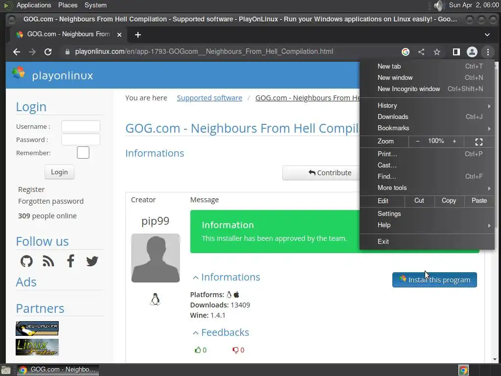Image resolution: width=501 pixels, height=376 pixels.
Task: Click the penguin icon under the avatar
Action: tap(155, 299)
